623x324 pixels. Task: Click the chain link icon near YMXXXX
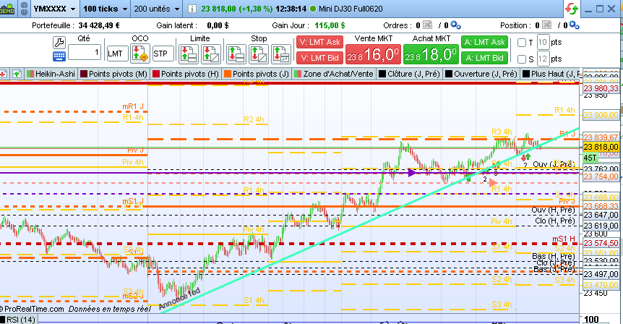click(x=24, y=9)
